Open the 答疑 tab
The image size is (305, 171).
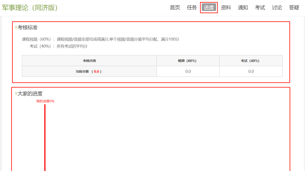[294, 8]
